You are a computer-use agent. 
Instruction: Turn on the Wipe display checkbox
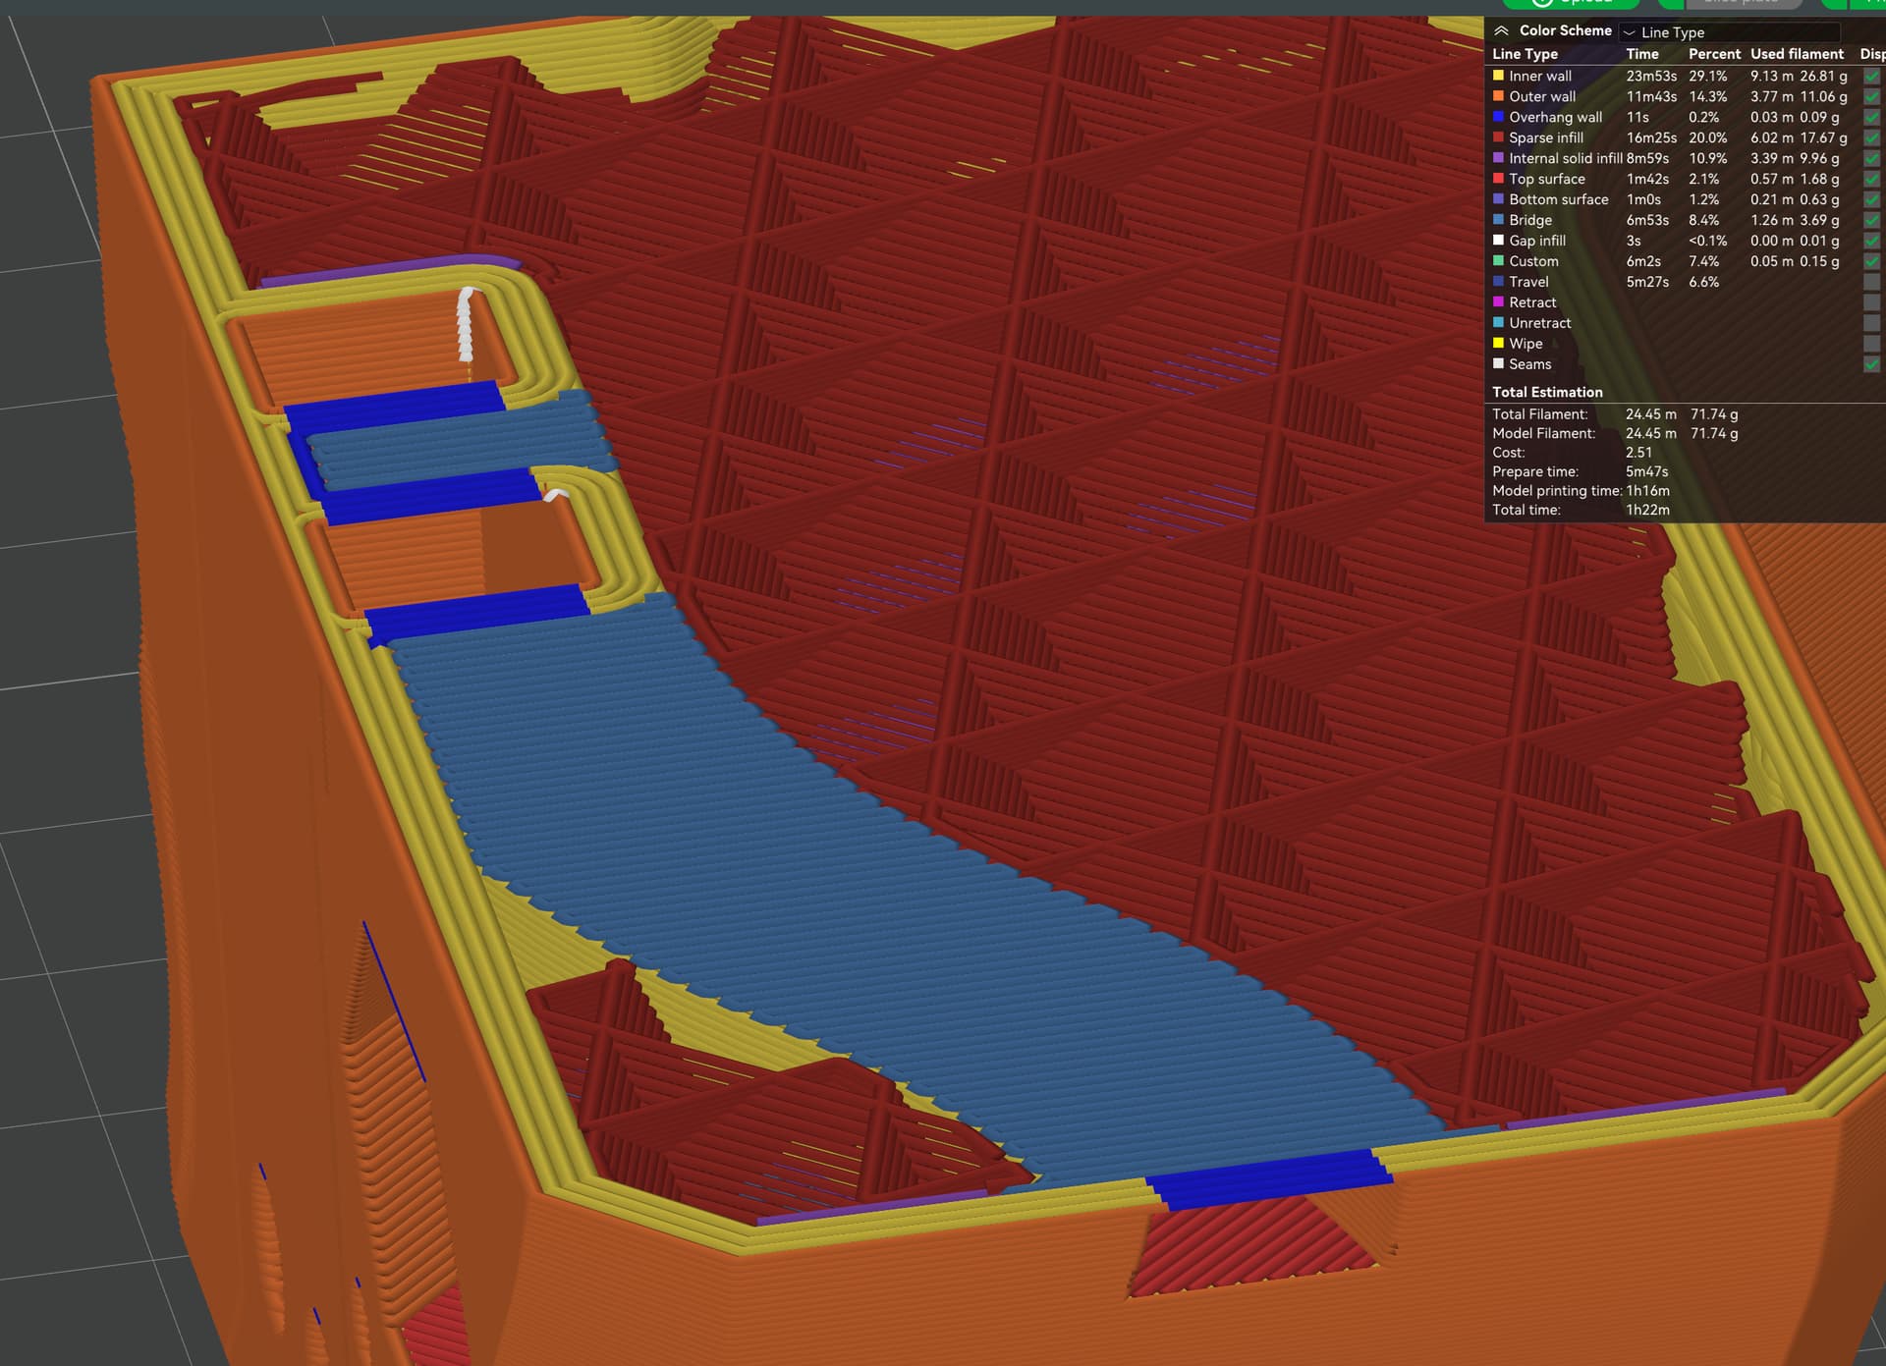tap(1871, 344)
